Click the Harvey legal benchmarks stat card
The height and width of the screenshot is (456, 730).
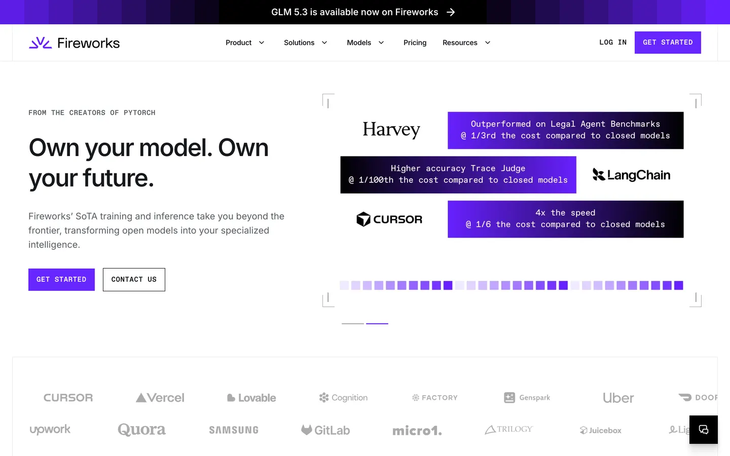[x=566, y=130]
